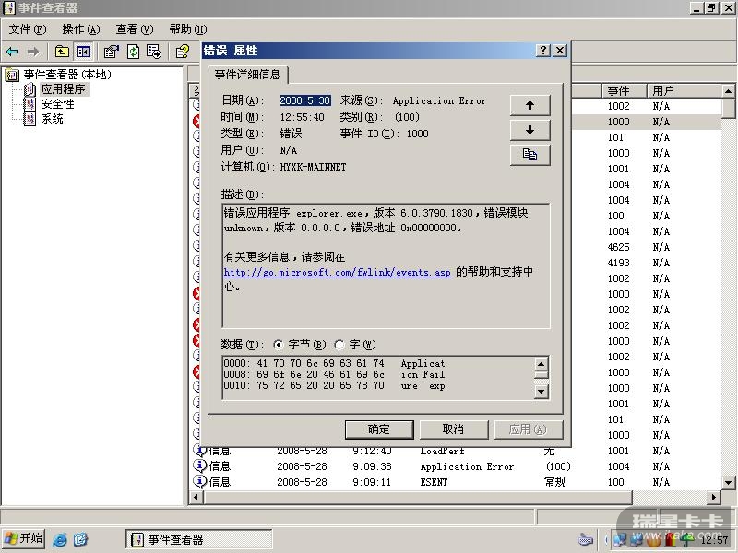Click the 取消 button
Screen dimensions: 738x553
click(x=454, y=429)
